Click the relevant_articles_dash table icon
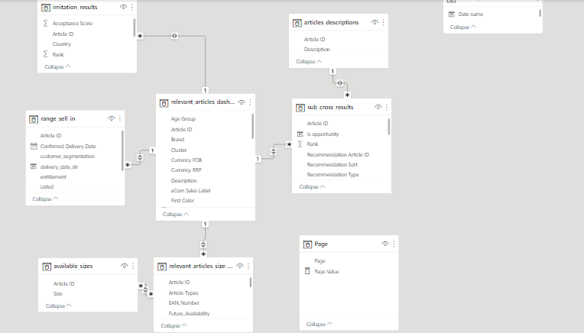Viewport: 584px width, 333px height. pyautogui.click(x=164, y=102)
